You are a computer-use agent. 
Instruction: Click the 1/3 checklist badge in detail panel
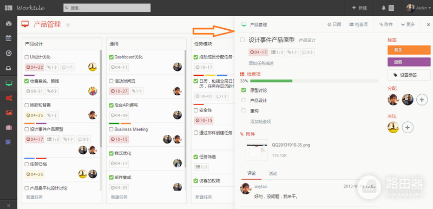point(277,52)
